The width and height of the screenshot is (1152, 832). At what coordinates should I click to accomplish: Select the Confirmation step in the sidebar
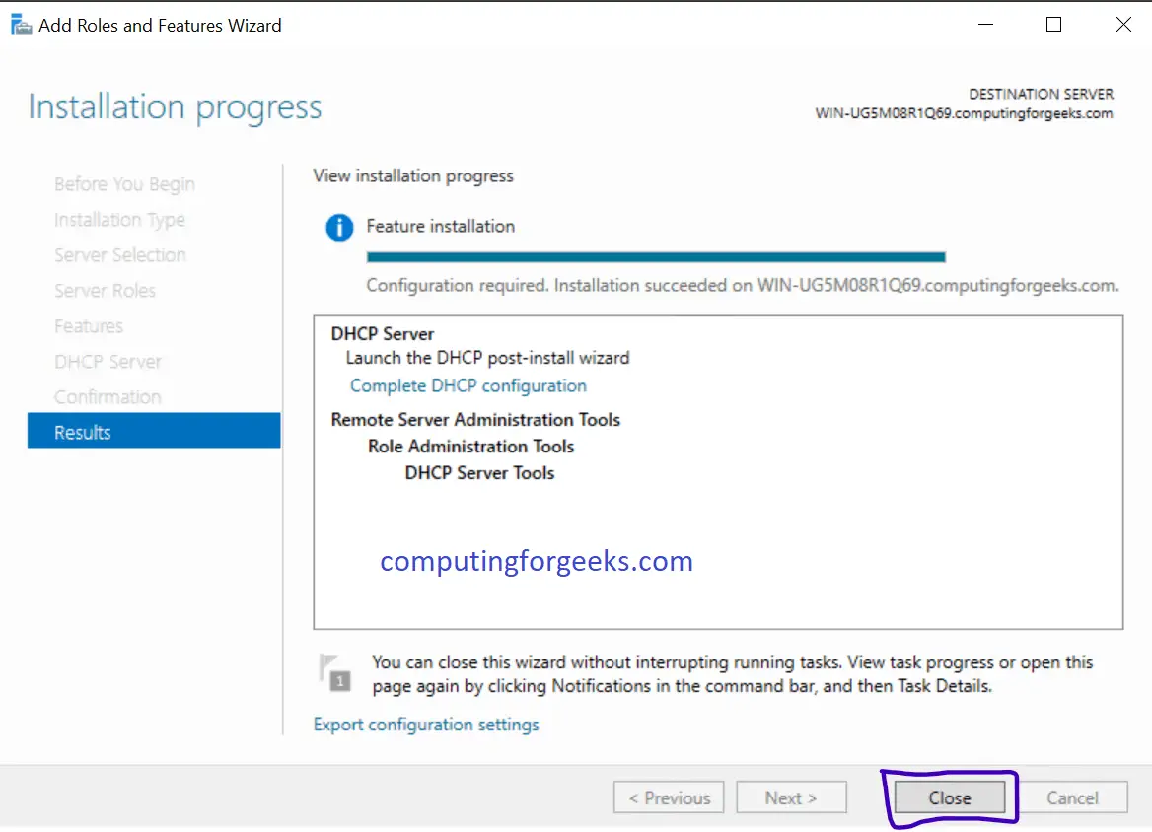pos(108,397)
